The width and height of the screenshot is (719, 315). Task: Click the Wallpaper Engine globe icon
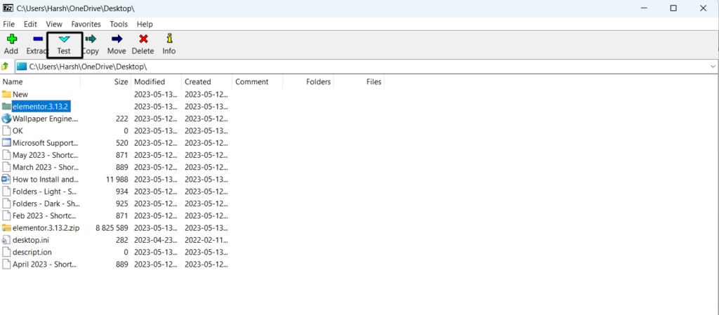click(x=6, y=119)
